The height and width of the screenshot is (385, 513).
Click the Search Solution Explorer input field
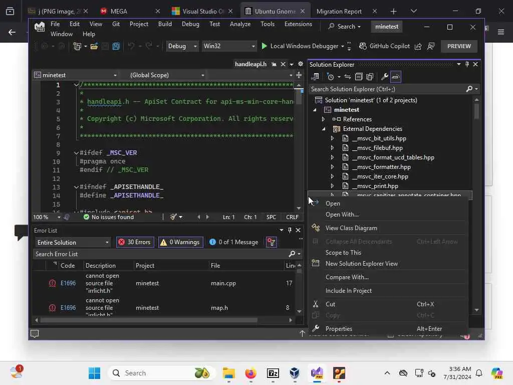pos(388,89)
